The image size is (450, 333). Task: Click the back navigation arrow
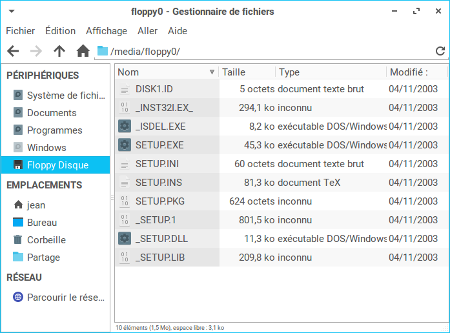click(x=13, y=51)
